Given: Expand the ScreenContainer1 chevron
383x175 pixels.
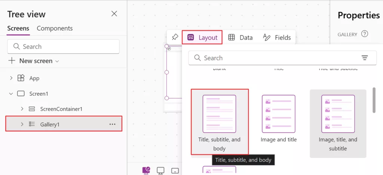Looking at the screenshot, I should pos(22,109).
